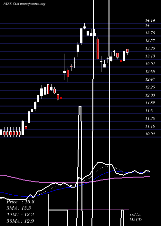Click the 10.94 price axis label
Screen dimensions: 161x226
pyautogui.click(x=150, y=134)
